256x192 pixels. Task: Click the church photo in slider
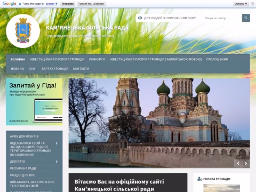pyautogui.click(x=159, y=123)
